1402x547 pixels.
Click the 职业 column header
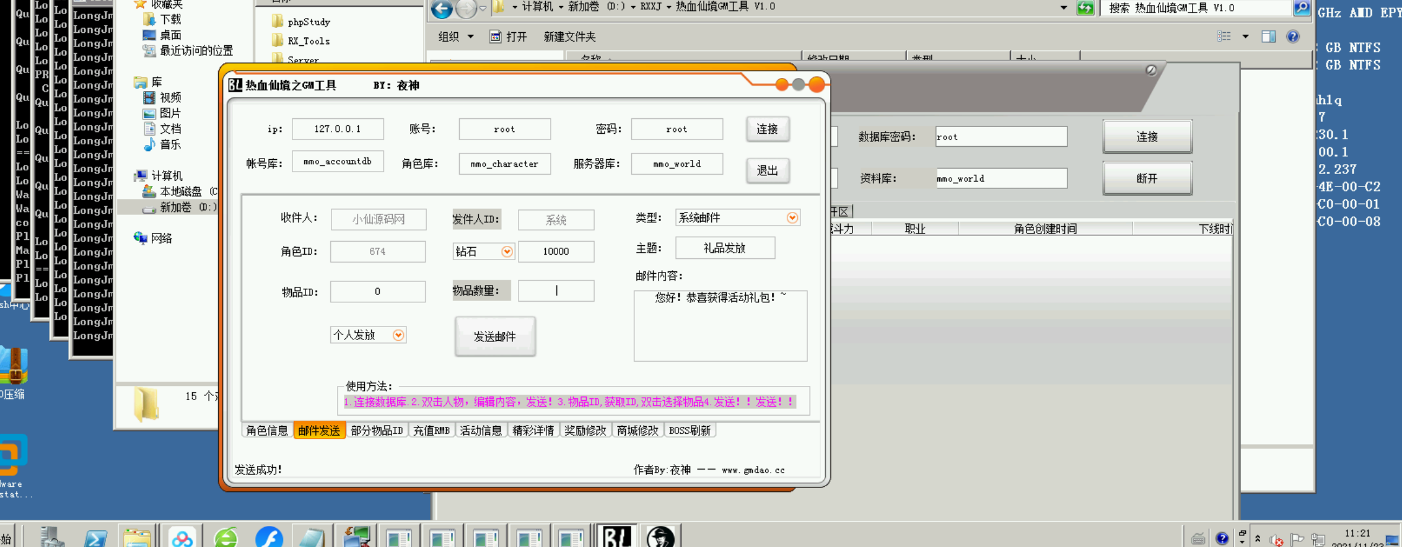pos(914,229)
